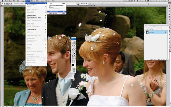Viewport: 171px width, 107px height.
Task: Toggle the Anti-alias checkbox
Action: [x=22, y=4]
